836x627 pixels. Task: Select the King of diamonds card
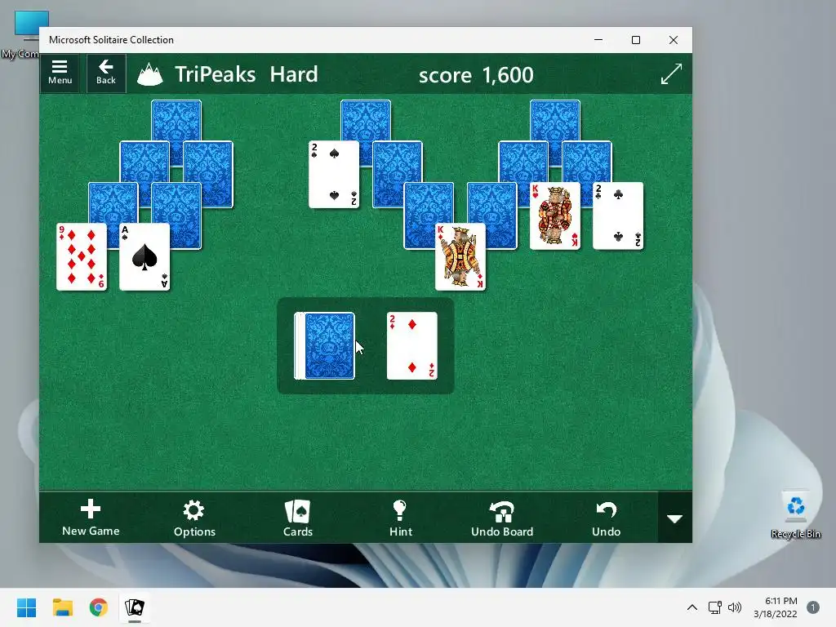[460, 257]
